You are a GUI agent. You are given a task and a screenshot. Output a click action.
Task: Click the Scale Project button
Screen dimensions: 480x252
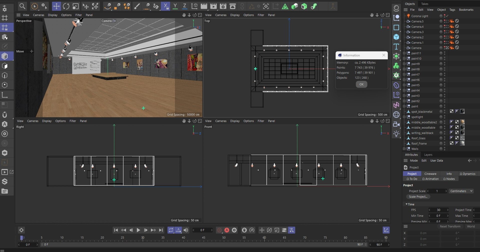click(418, 197)
